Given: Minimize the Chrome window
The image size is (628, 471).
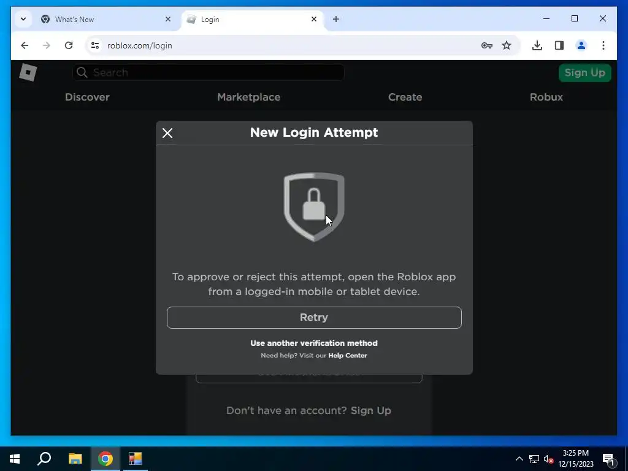Looking at the screenshot, I should (x=546, y=19).
